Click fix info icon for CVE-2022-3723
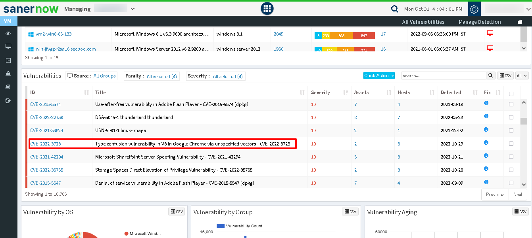Viewport: 532px width, 238px height. 486,143
